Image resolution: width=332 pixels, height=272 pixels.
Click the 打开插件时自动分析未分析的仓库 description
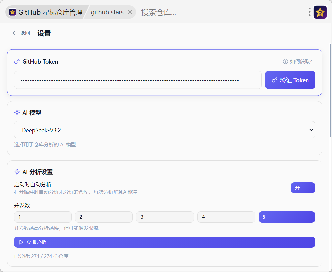[76, 192]
